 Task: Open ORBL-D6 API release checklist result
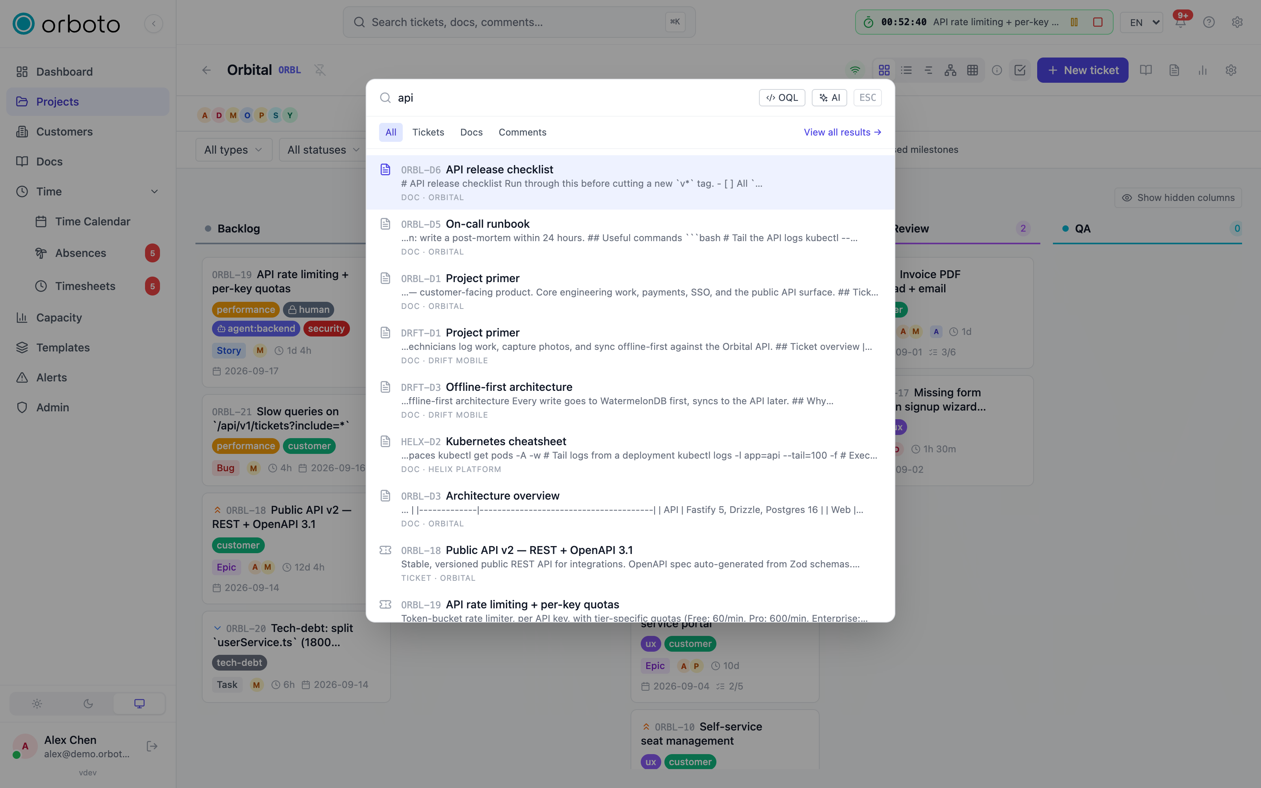tap(630, 182)
